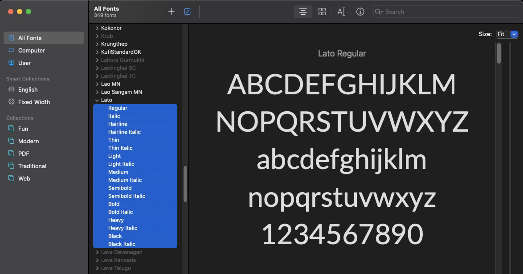Click the English gear icon
This screenshot has height=274, width=523.
11,89
